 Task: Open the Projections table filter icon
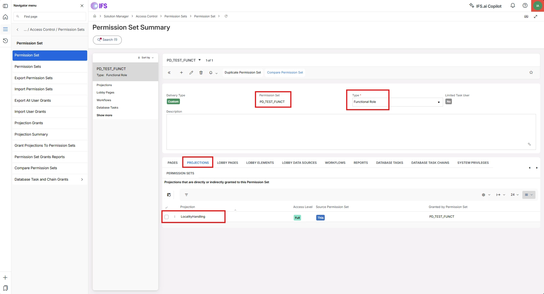point(186,195)
